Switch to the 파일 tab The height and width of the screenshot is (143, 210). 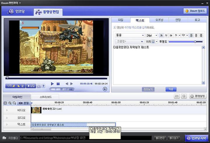(121, 20)
